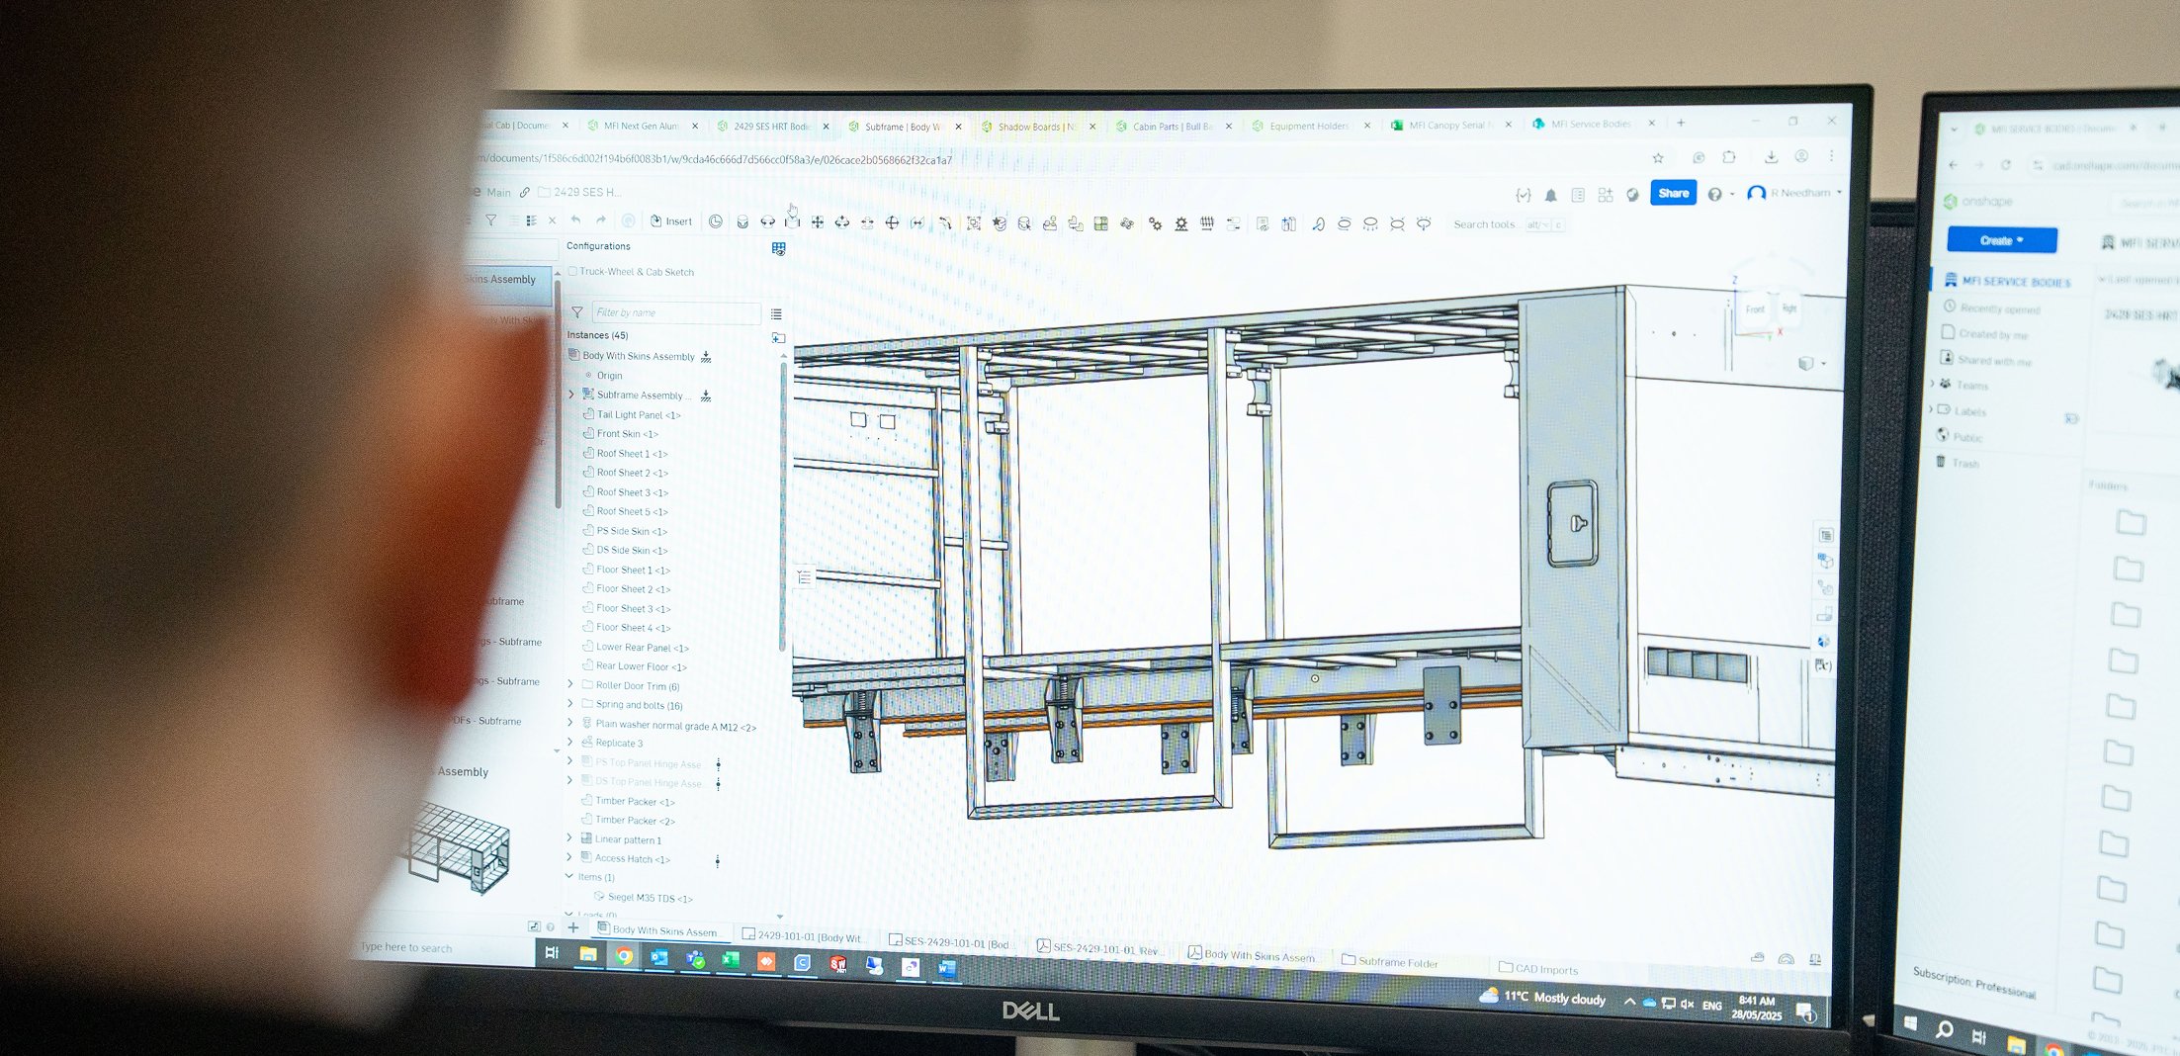Launch Excel from the taskbar
Viewport: 2180px width, 1056px height.
(x=731, y=959)
